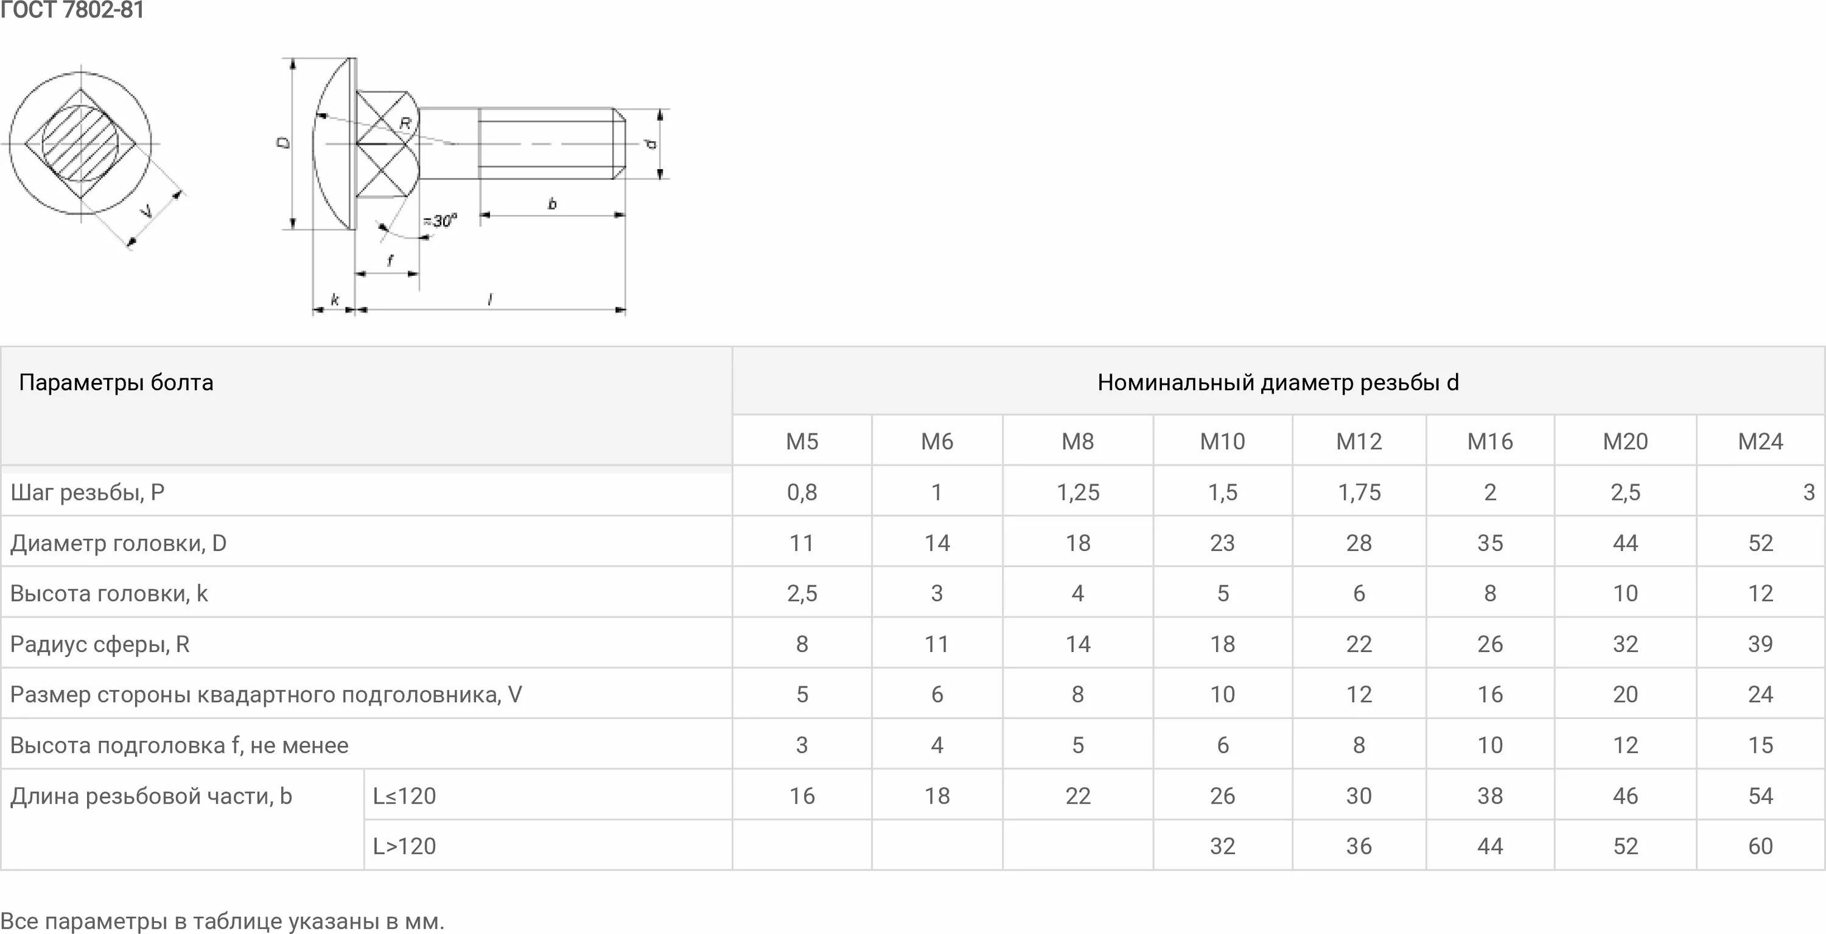Select the M5 column header

tap(802, 441)
